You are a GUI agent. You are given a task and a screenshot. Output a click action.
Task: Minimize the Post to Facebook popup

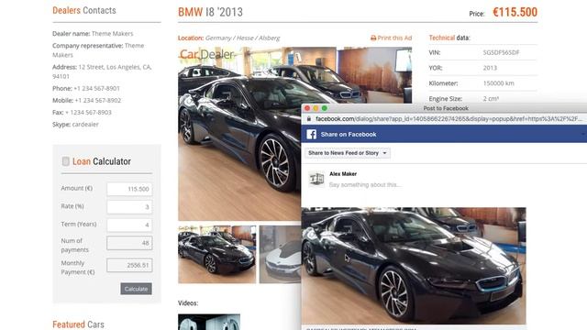point(316,108)
